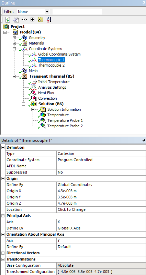The image size is (146, 275).
Task: Click the refresh icon in Outline toolbar
Action: (8, 20)
